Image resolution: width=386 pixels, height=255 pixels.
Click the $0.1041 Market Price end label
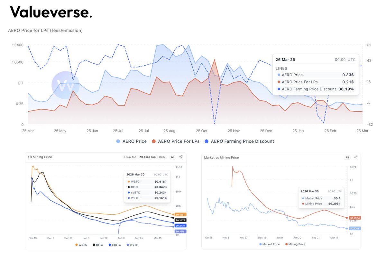coord(354,228)
